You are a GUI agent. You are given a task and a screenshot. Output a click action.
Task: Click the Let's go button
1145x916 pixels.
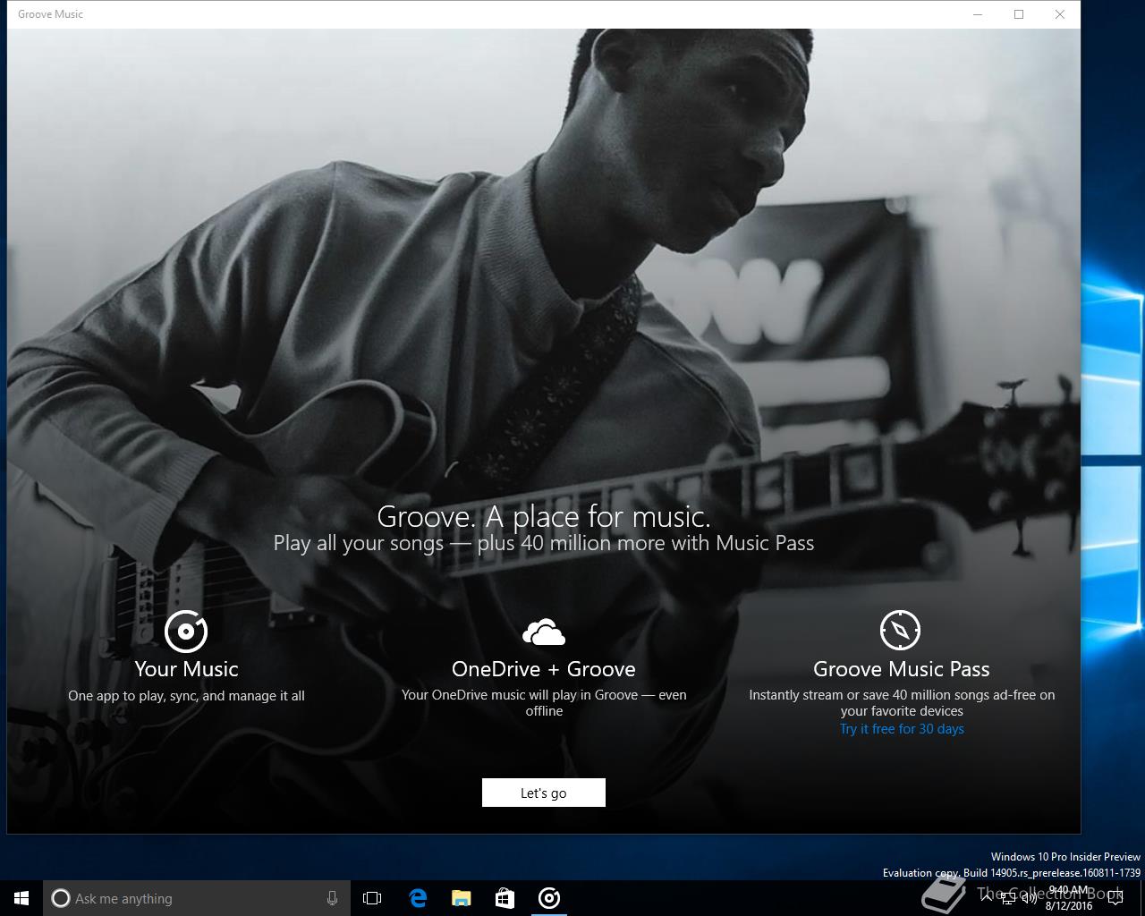(x=544, y=793)
